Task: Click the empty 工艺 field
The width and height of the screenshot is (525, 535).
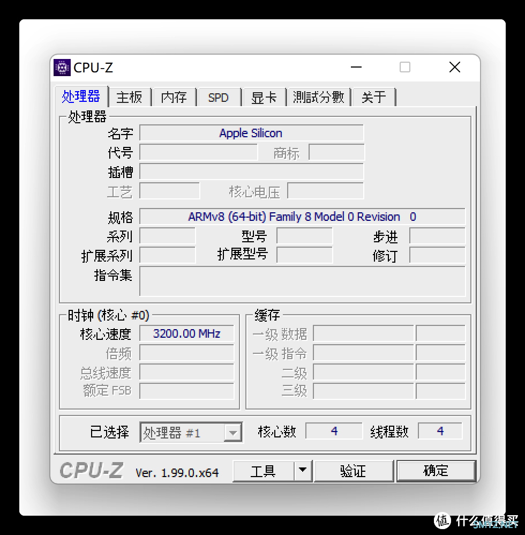Action: pyautogui.click(x=170, y=191)
